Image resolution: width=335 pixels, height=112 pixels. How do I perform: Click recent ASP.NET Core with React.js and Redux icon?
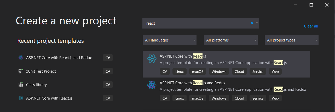click(x=21, y=58)
